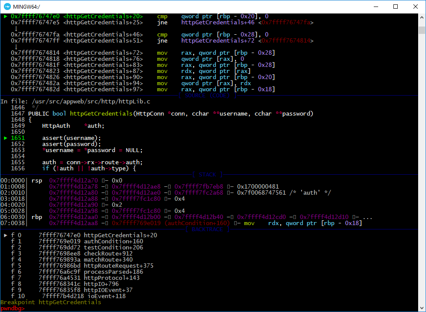Click the instruction at httpGetCredentials+83

tap(143, 65)
